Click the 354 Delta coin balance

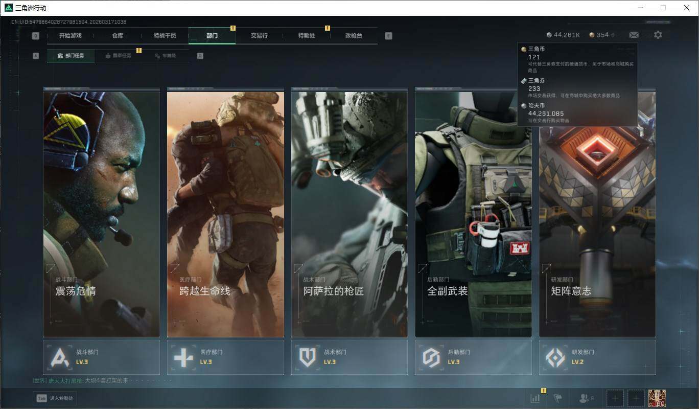point(599,35)
